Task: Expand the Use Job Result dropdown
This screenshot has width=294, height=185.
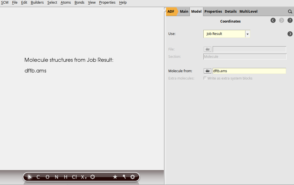Action: (247, 34)
